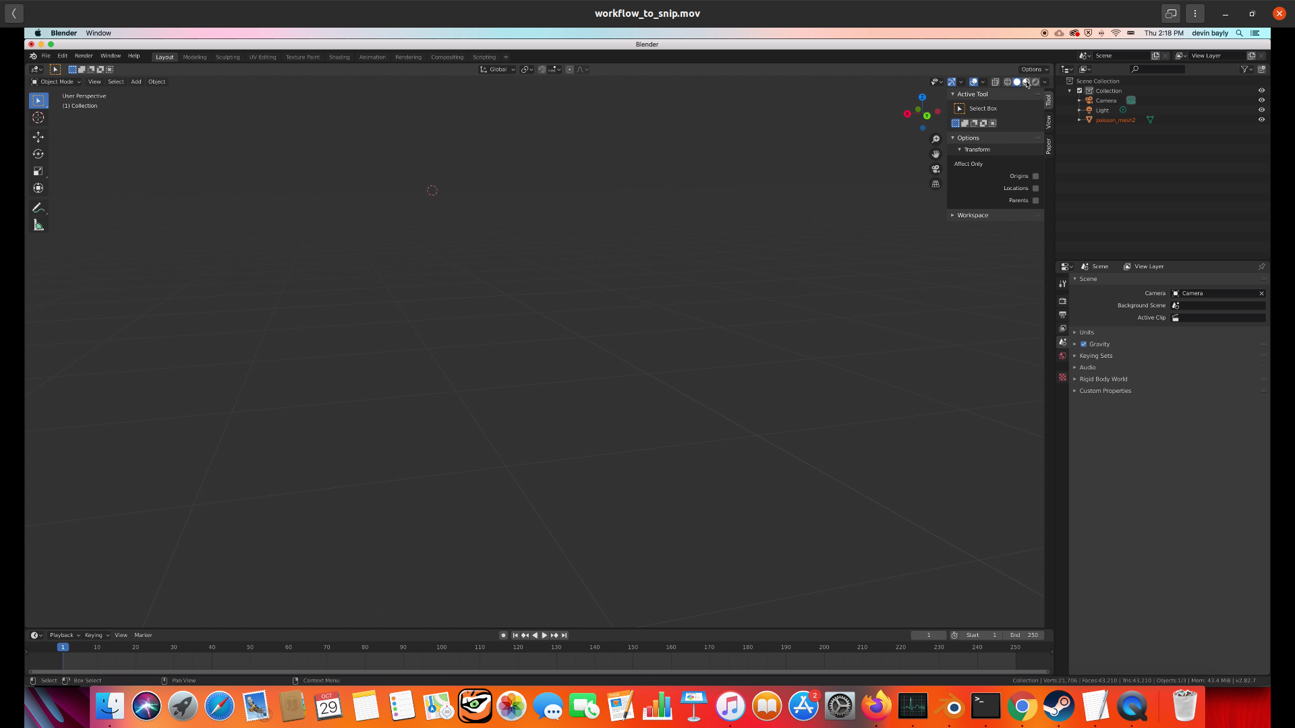Click the current frame number field
The image size is (1295, 728).
point(928,635)
